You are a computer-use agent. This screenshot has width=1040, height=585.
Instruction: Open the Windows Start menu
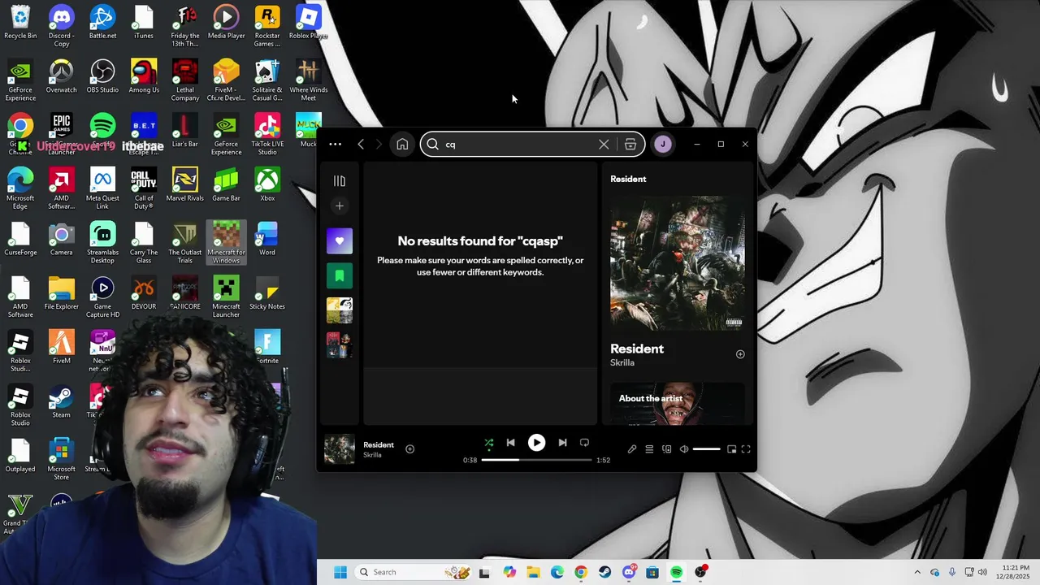coord(340,572)
